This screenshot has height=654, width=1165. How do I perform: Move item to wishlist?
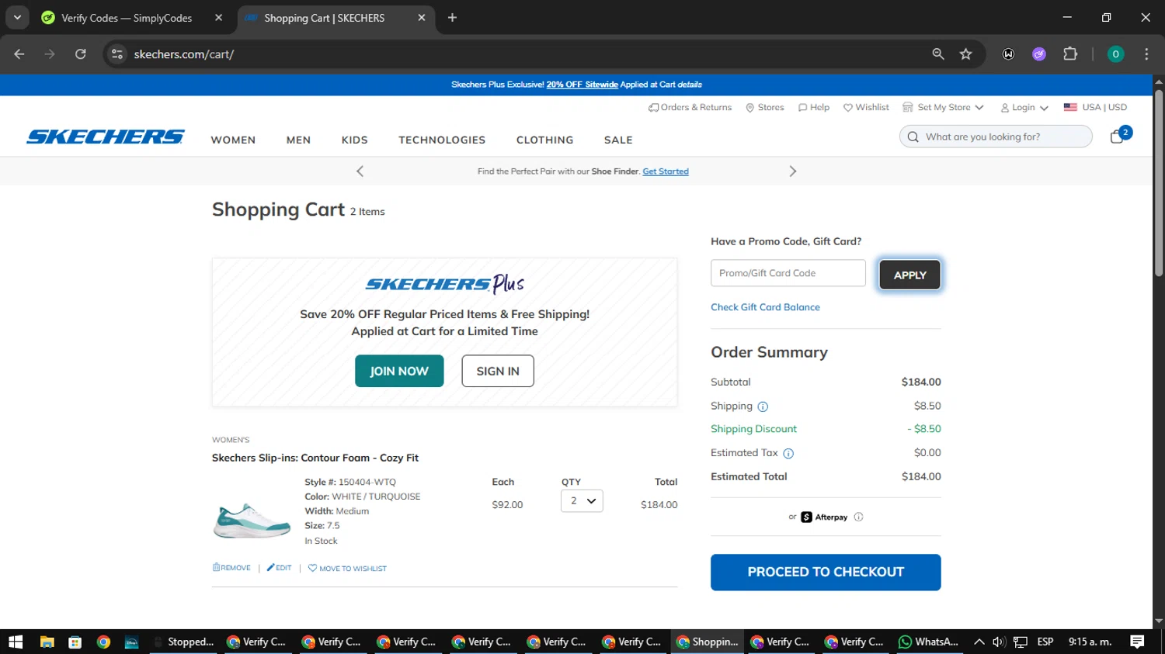(x=347, y=569)
